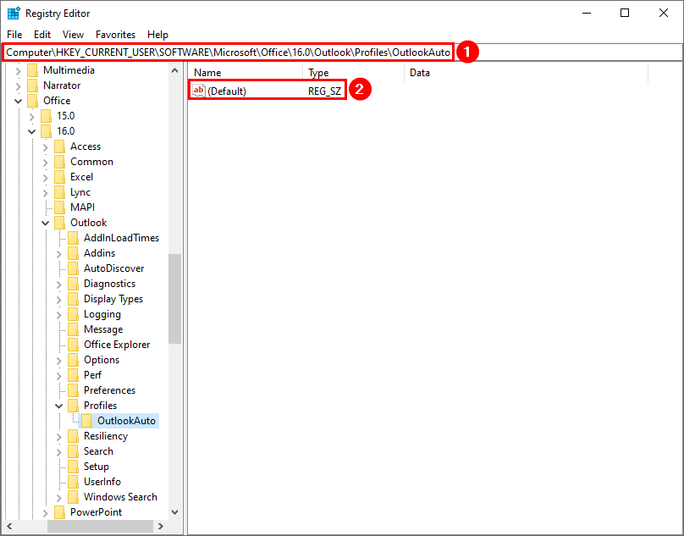Click the Setup folder icon

[73, 467]
